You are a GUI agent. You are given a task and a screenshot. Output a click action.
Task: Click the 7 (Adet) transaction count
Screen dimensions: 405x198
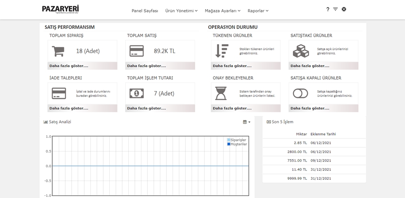click(x=164, y=94)
